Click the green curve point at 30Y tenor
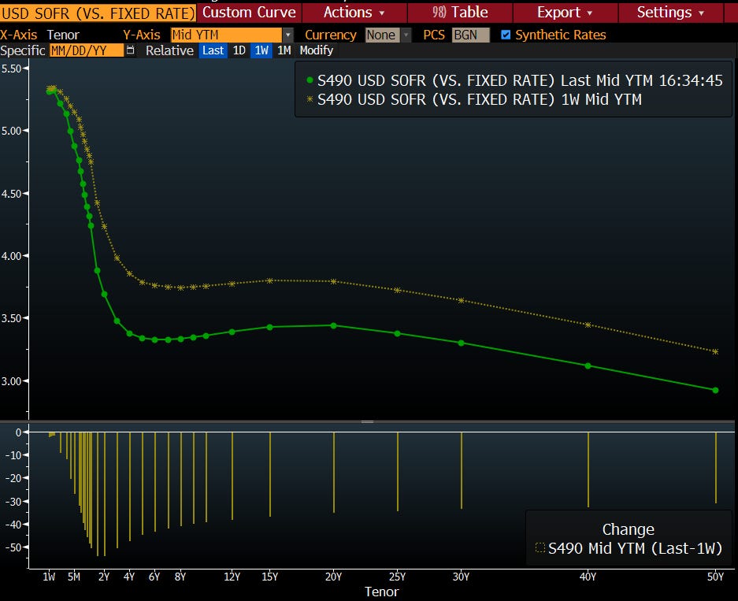Screen dimensions: 738x601 pyautogui.click(x=462, y=343)
